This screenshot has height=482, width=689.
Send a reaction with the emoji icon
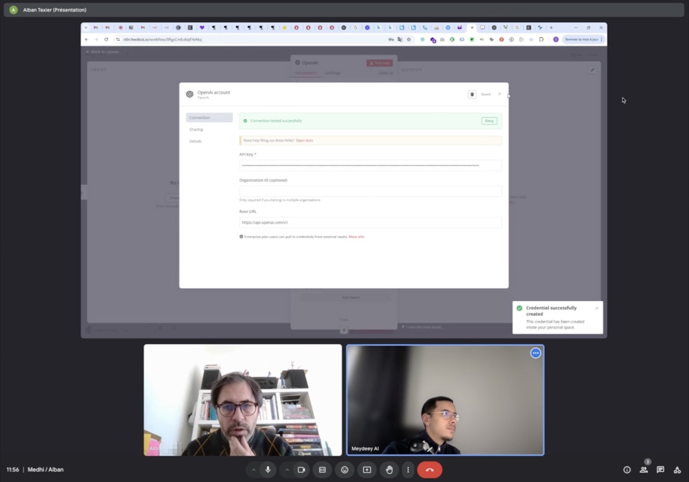click(344, 469)
